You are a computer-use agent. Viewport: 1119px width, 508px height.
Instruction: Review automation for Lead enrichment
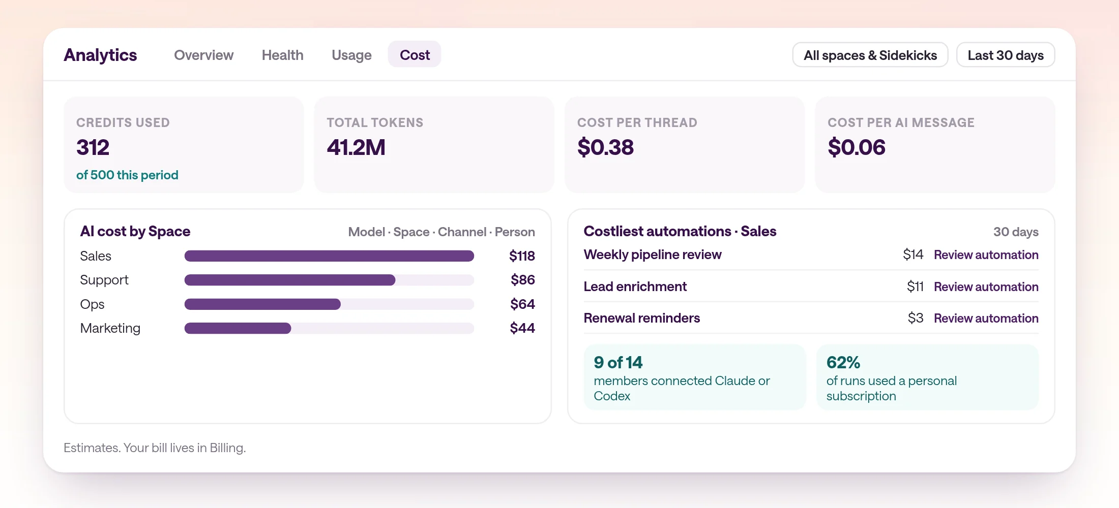986,287
